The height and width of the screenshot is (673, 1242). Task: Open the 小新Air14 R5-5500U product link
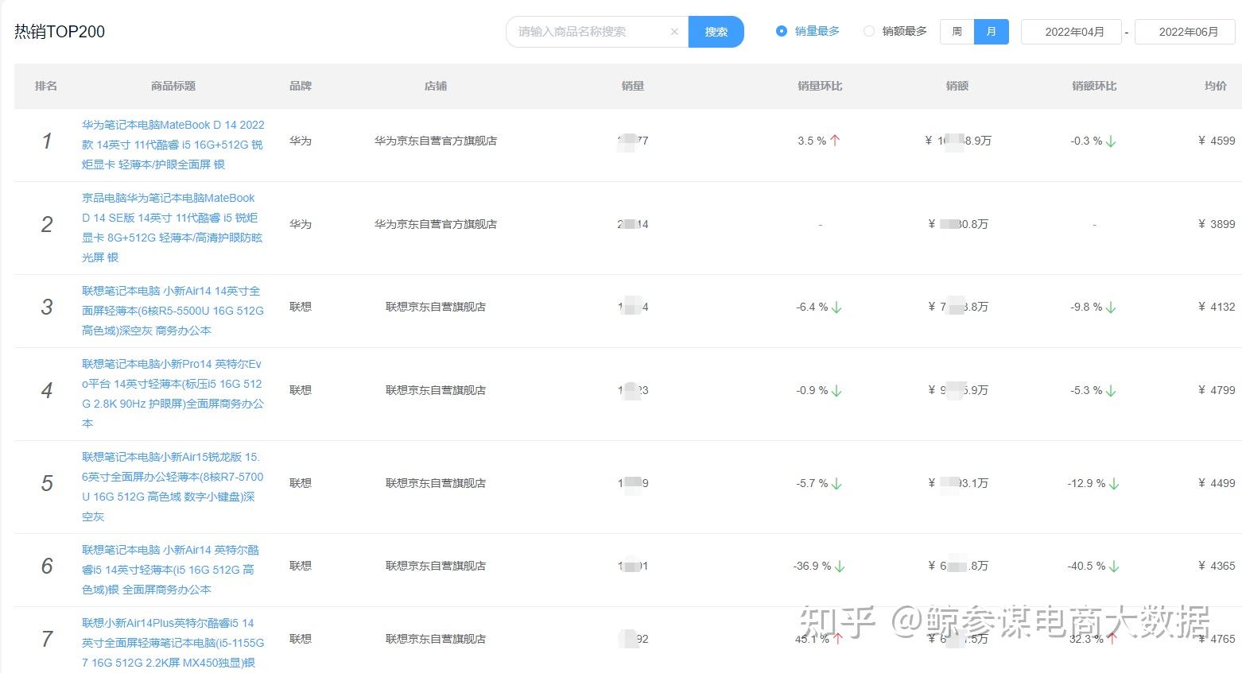click(x=173, y=311)
